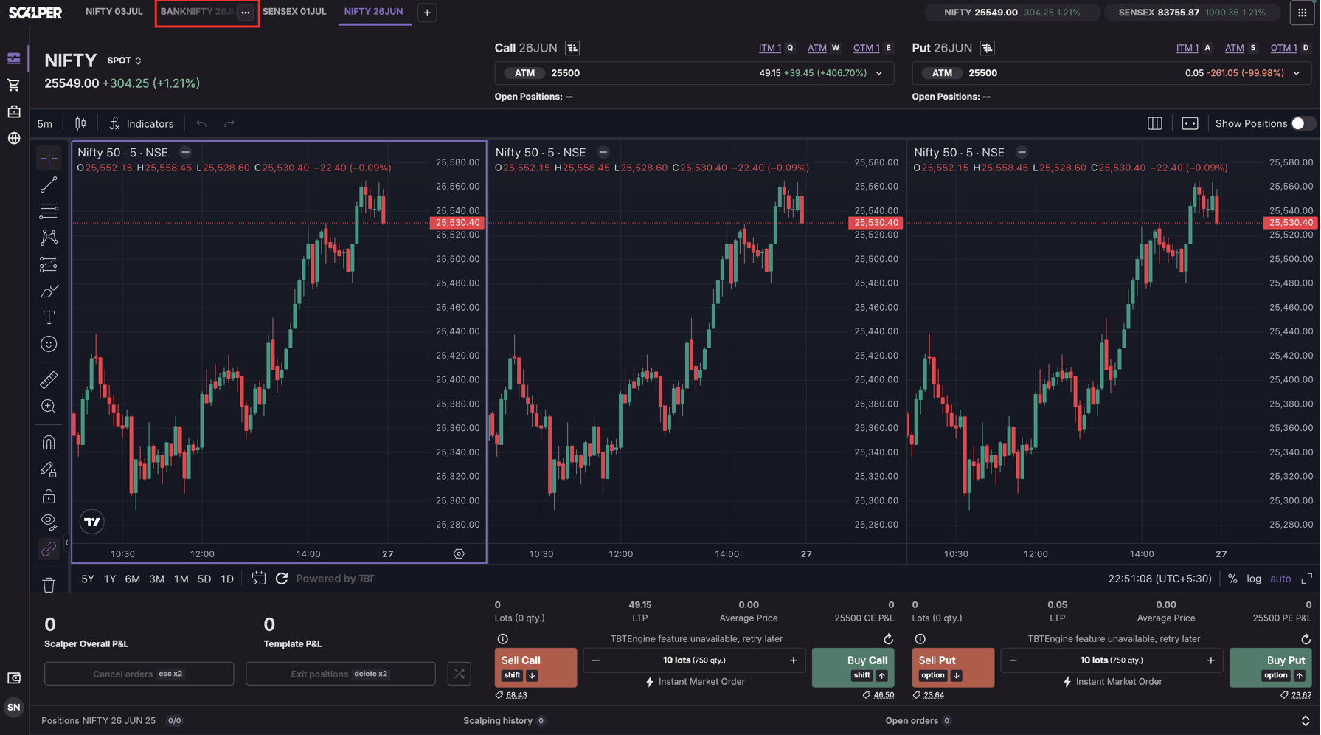Select the 1D time range
This screenshot has width=1321, height=735.
227,579
